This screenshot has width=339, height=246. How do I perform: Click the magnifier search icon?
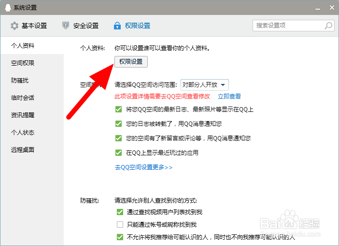(328, 26)
